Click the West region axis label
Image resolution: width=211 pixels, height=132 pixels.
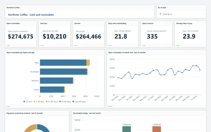(37, 63)
